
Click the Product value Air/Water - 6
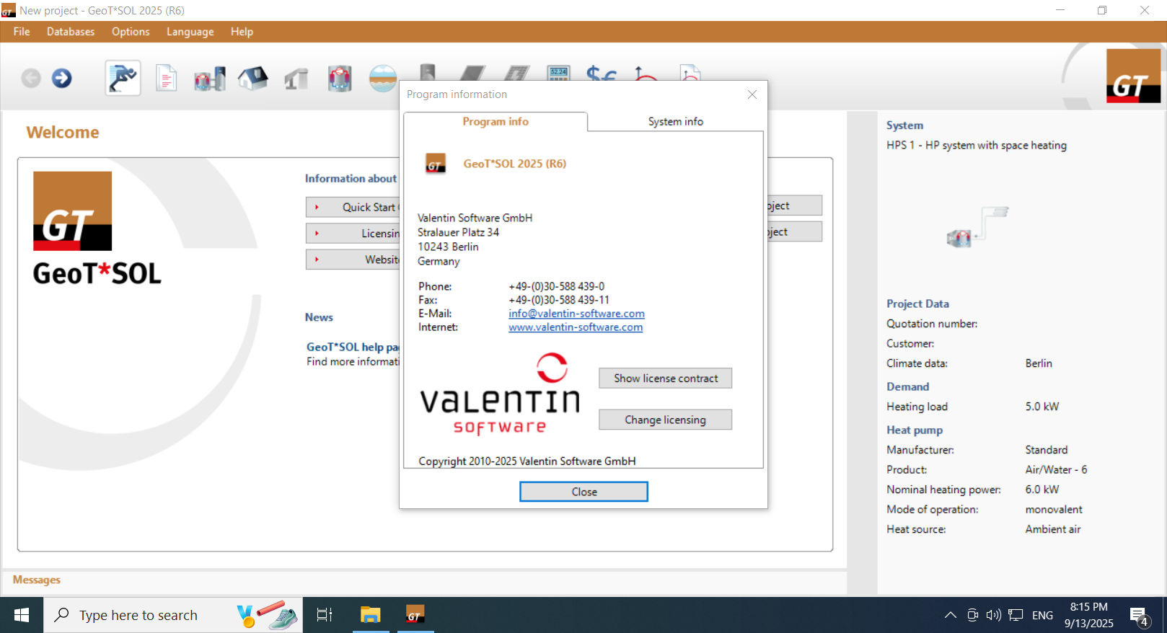coord(1056,469)
